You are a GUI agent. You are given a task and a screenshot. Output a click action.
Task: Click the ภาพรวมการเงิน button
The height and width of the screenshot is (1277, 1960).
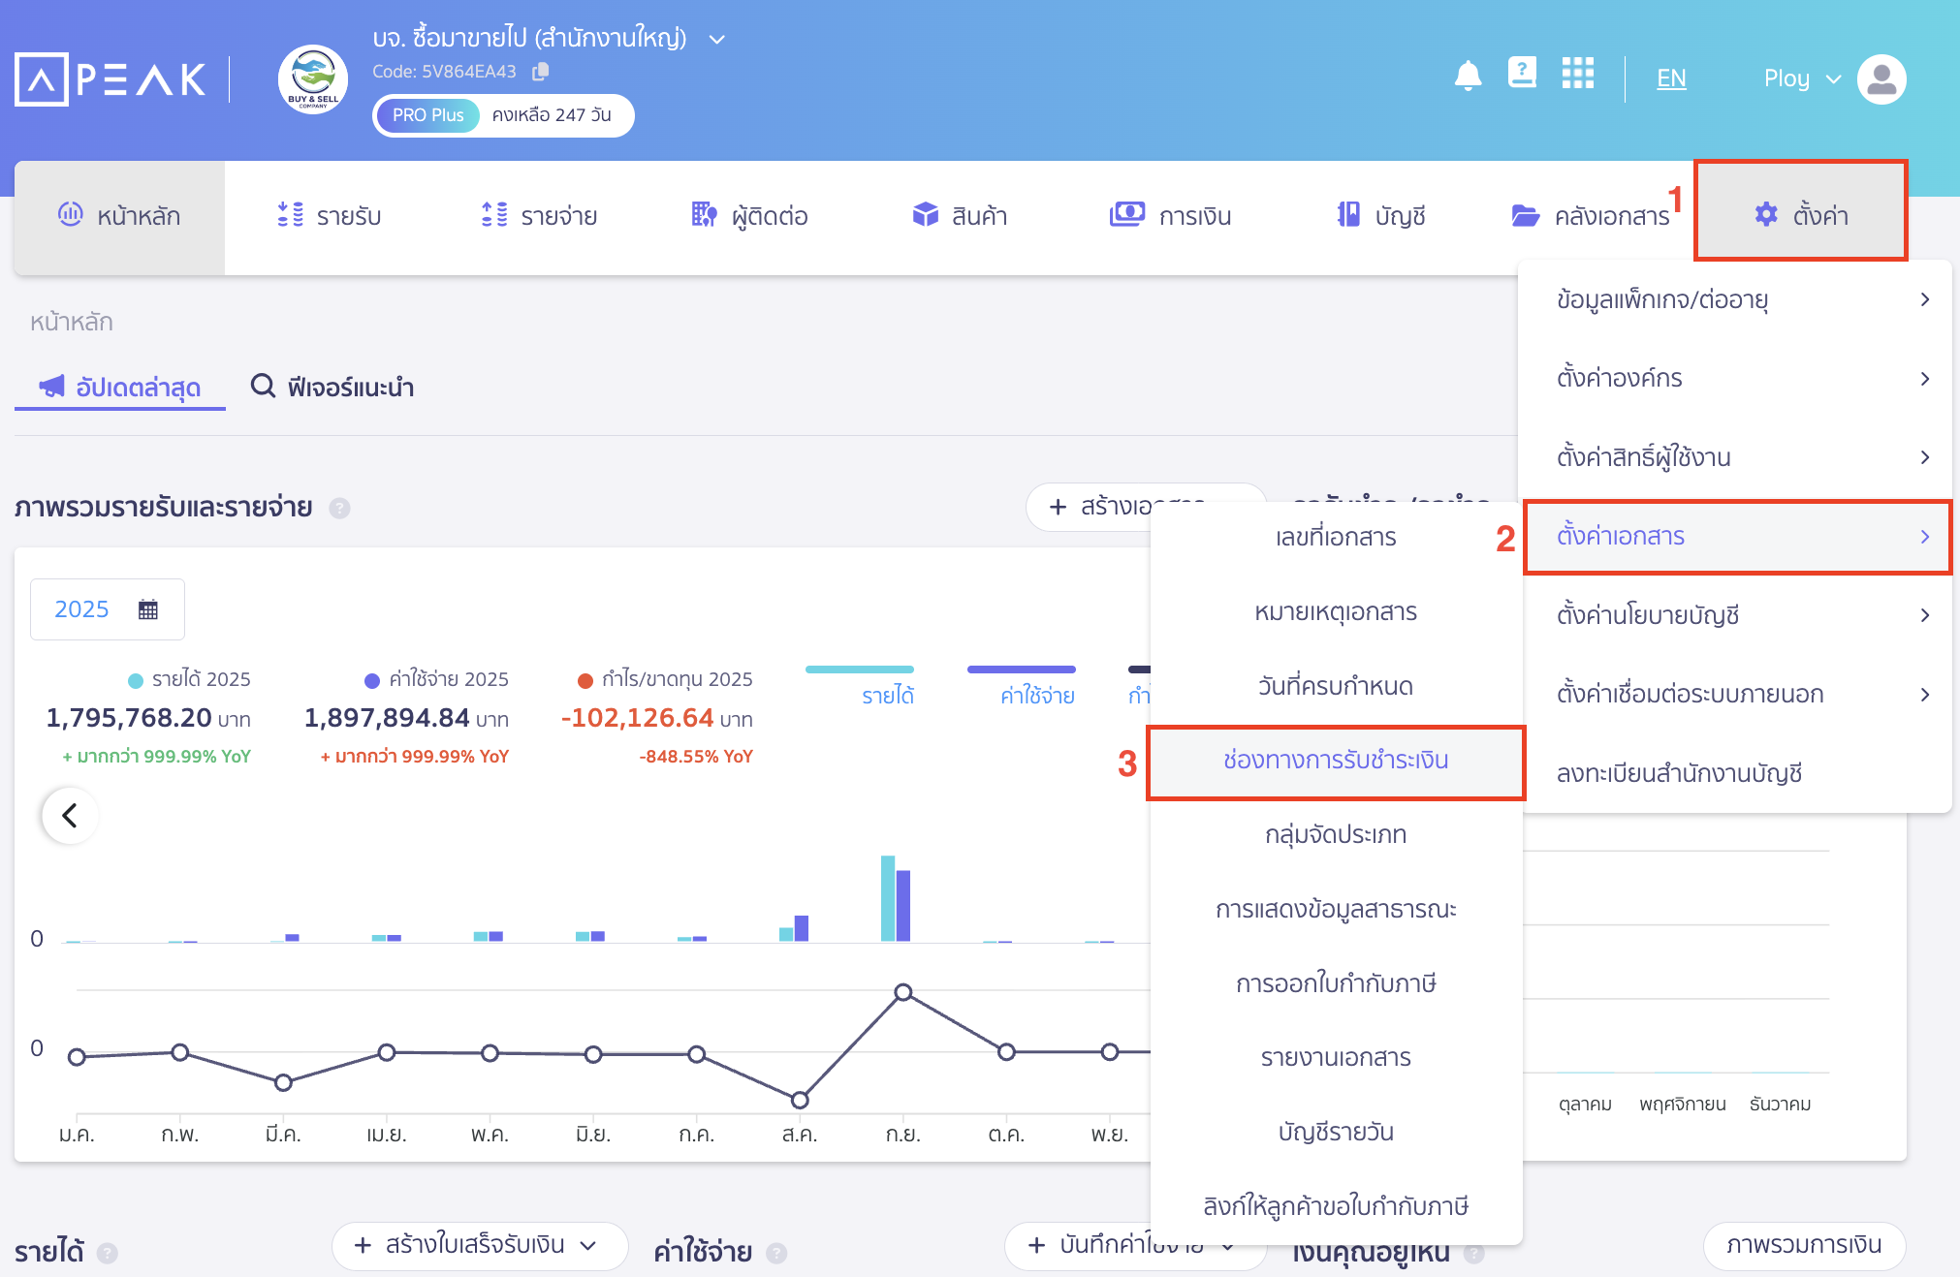(x=1804, y=1246)
